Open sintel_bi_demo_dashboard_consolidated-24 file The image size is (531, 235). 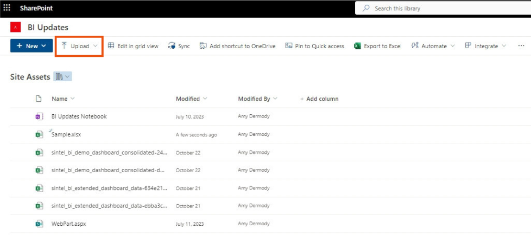click(x=109, y=152)
